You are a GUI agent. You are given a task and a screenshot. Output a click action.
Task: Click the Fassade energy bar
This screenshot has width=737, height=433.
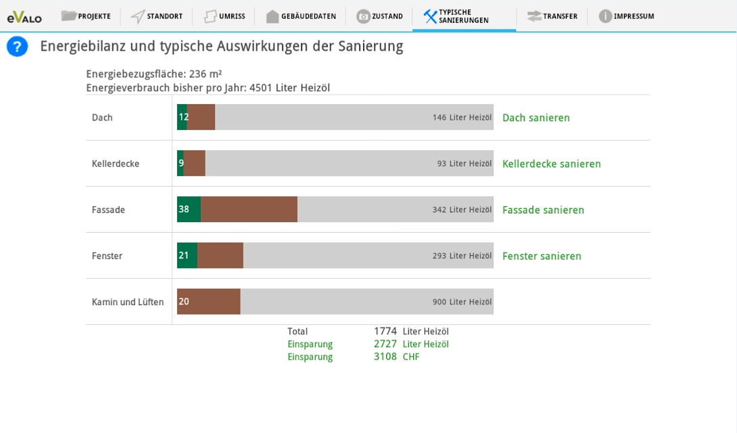tap(335, 209)
